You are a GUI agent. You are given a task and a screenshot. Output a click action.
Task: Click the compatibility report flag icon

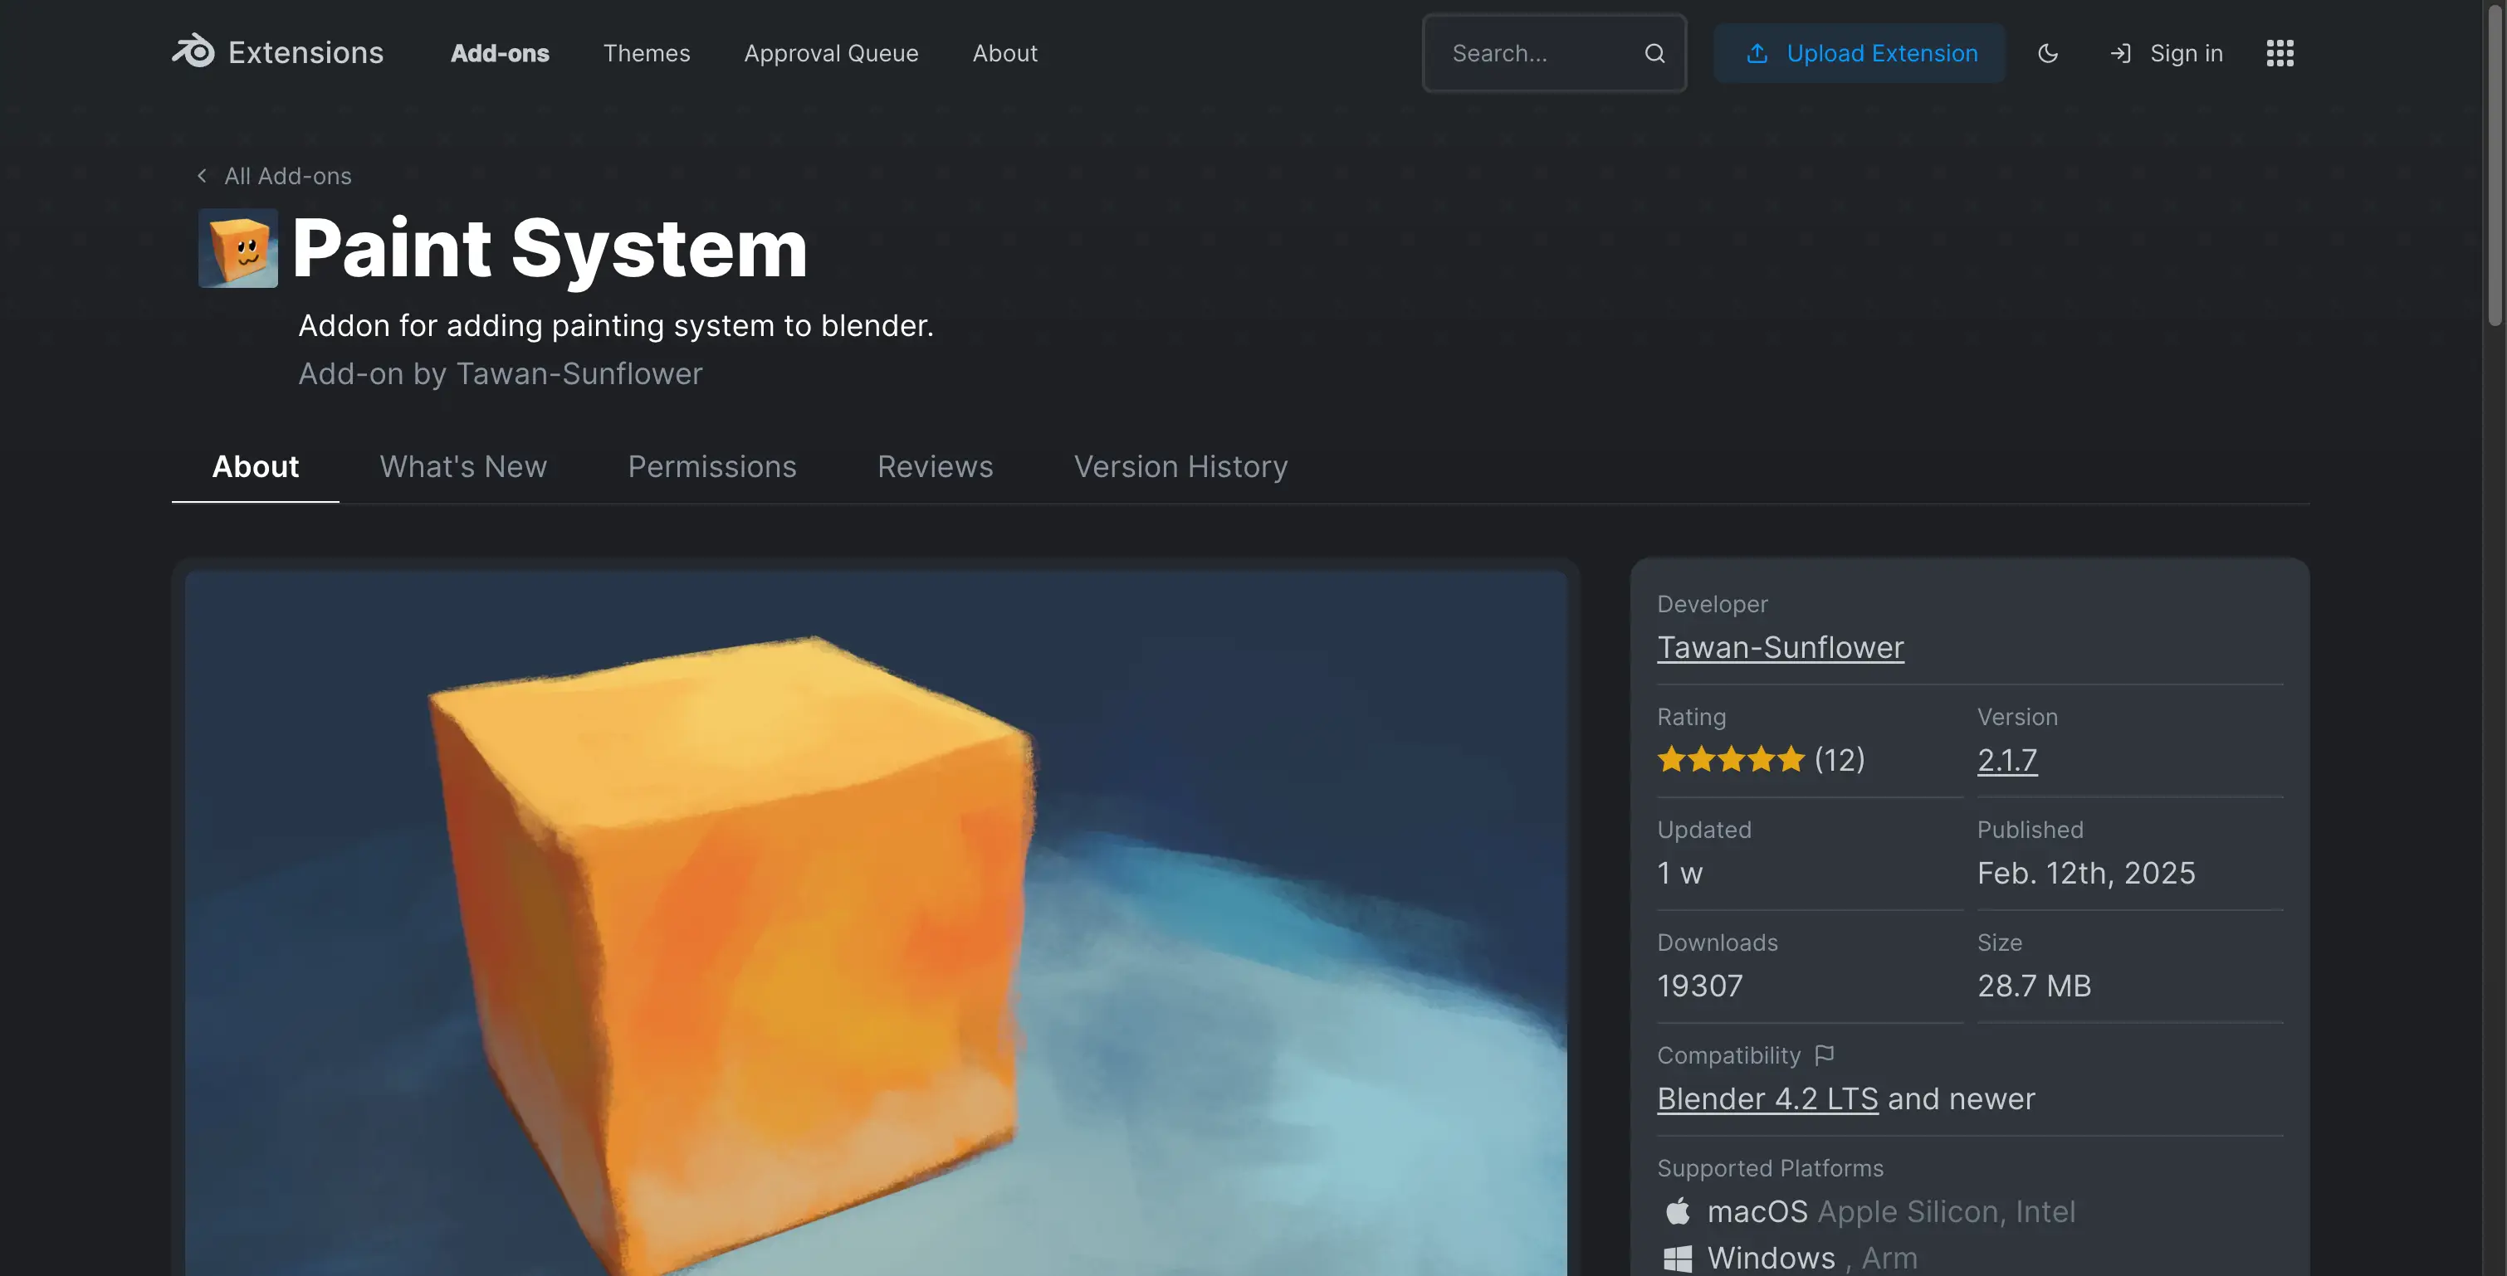[1825, 1054]
